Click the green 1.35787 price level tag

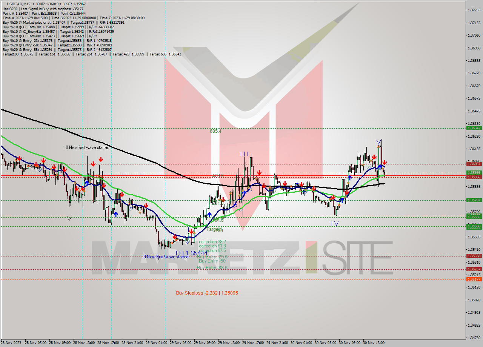[474, 200]
